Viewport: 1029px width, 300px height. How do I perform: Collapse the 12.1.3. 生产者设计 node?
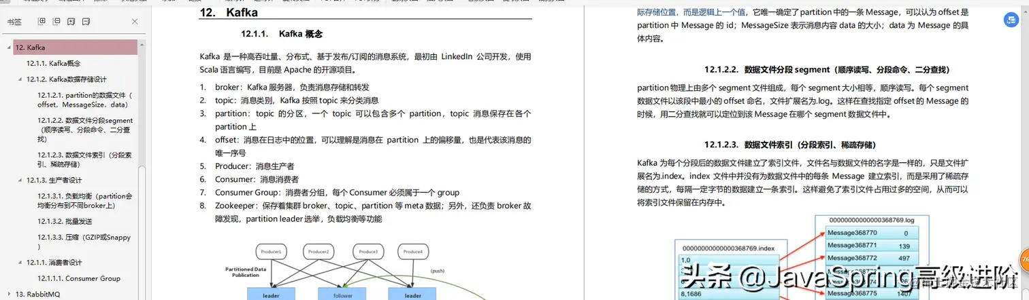[x=20, y=181]
